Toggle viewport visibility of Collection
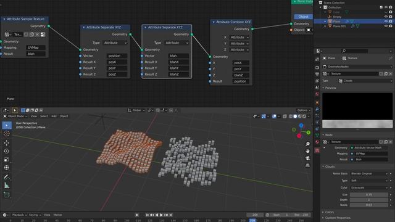395x222 pixels. [386, 7]
